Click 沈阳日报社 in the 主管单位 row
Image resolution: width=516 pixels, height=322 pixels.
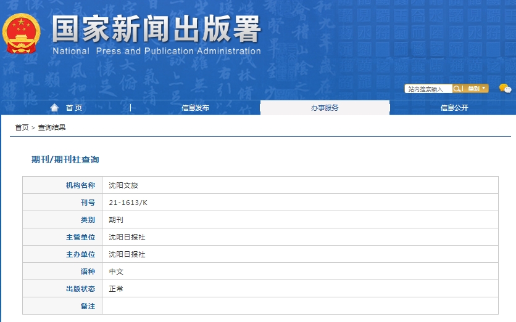coord(127,237)
